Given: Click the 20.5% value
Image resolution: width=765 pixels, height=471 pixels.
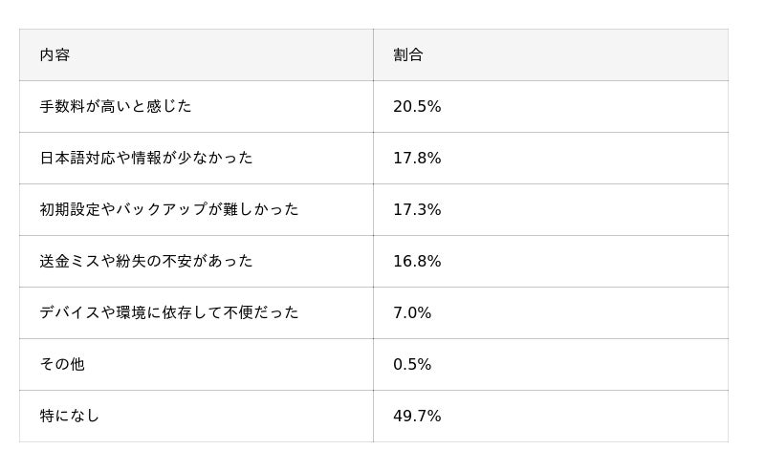Looking at the screenshot, I should (x=417, y=107).
